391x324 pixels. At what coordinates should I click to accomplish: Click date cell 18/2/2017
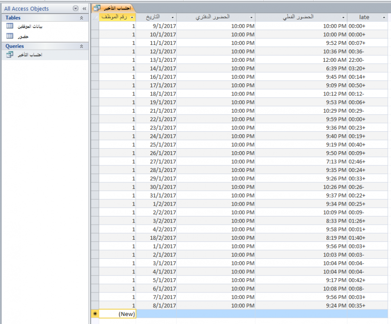point(156,238)
